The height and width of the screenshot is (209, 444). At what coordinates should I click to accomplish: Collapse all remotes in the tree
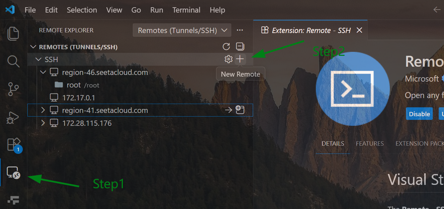(240, 47)
